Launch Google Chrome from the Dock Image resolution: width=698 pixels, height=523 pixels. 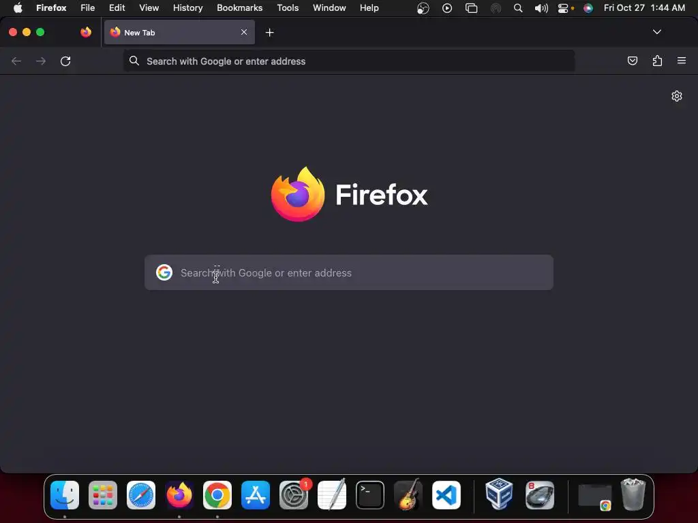[x=217, y=495]
